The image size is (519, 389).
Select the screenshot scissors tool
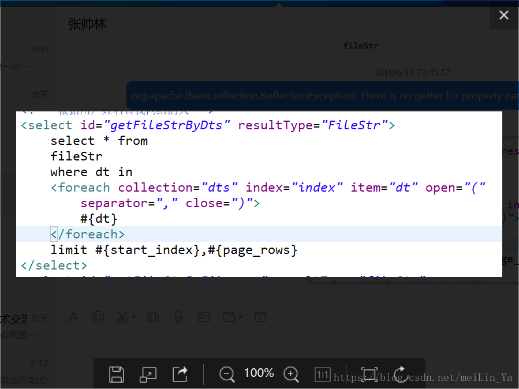point(122,317)
